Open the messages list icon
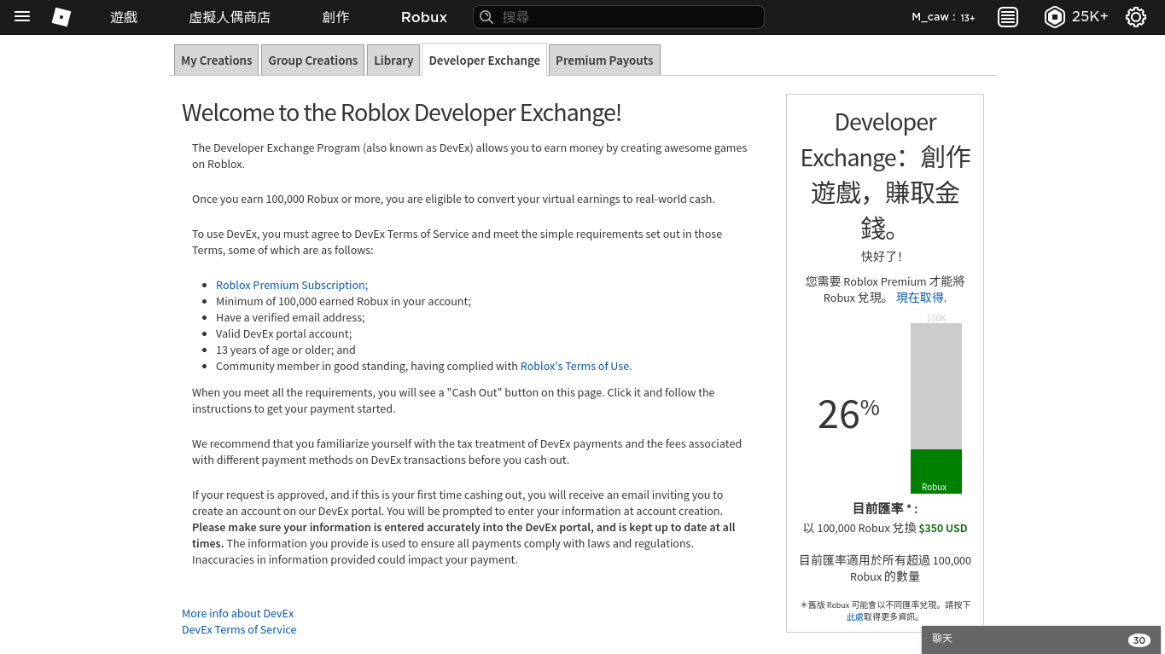This screenshot has width=1165, height=654. coord(1007,17)
